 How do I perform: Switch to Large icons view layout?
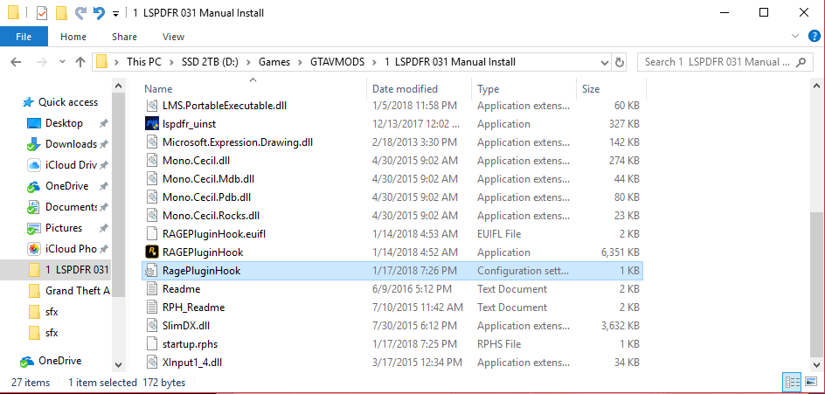tap(810, 383)
